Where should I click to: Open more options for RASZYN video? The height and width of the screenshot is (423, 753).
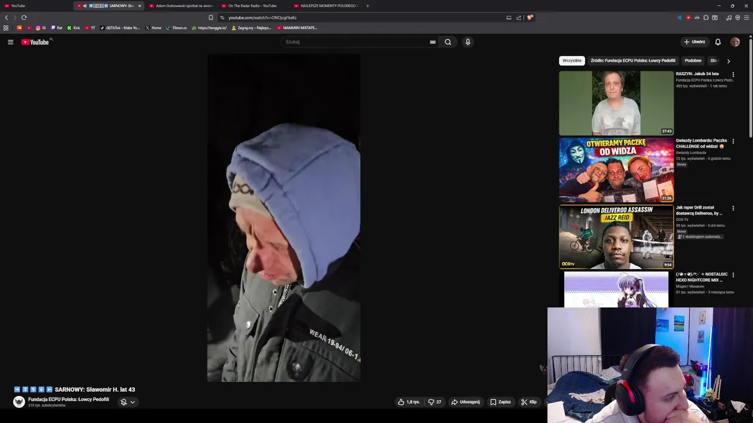pyautogui.click(x=733, y=75)
